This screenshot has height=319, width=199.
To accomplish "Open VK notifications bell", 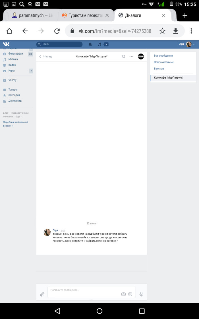I will (90, 44).
